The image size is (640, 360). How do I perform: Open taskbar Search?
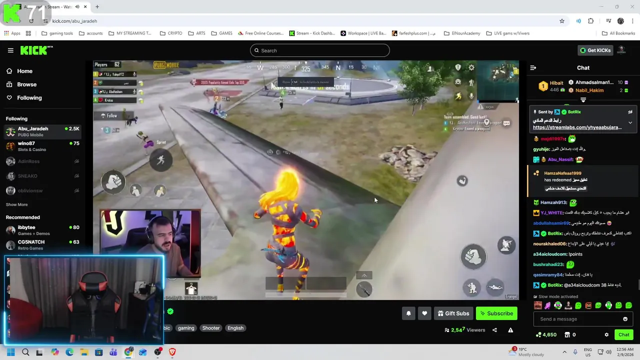tap(25, 352)
